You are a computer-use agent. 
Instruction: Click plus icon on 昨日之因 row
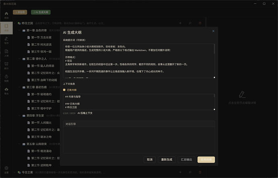180,23
